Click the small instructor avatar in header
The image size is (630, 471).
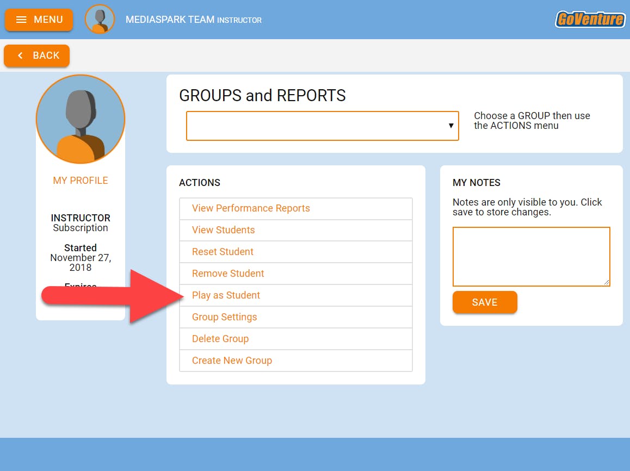click(x=100, y=19)
